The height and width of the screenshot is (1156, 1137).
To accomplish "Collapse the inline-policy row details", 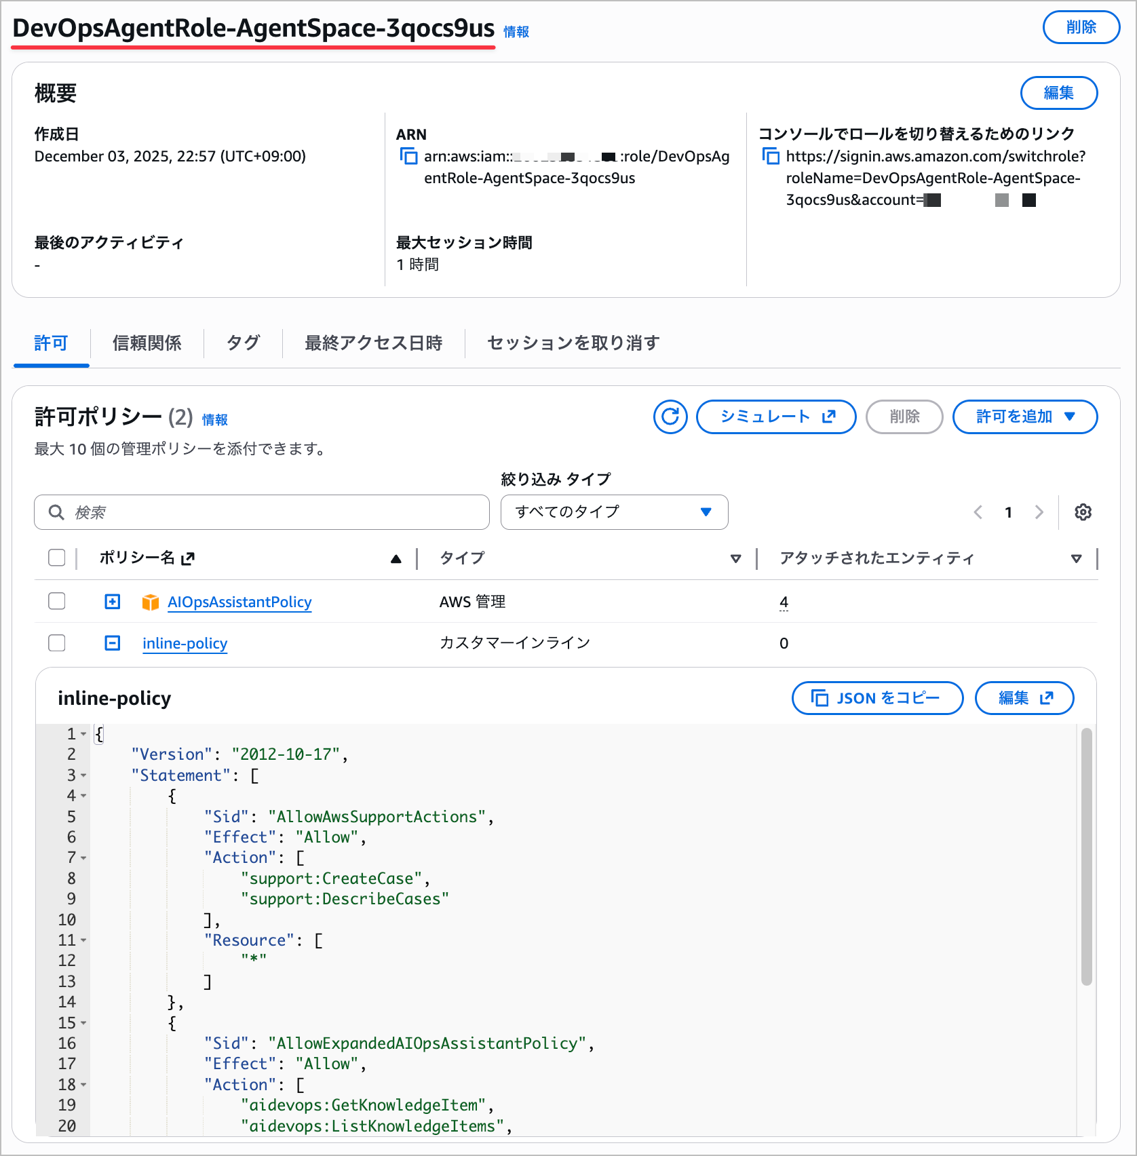I will coord(113,643).
